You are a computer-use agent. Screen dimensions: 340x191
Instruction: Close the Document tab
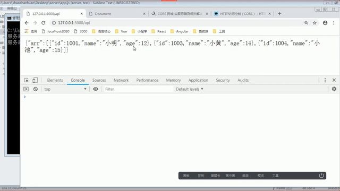(144, 14)
